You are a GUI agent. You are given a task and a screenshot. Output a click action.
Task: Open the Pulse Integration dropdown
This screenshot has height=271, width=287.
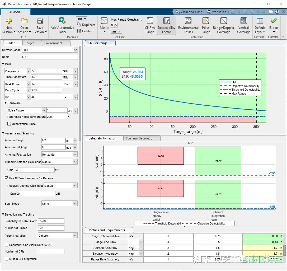[x=58, y=236]
